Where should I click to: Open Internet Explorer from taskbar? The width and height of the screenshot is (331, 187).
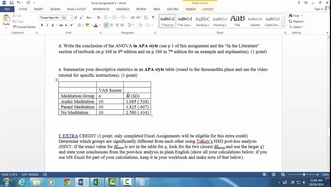(x=22, y=182)
